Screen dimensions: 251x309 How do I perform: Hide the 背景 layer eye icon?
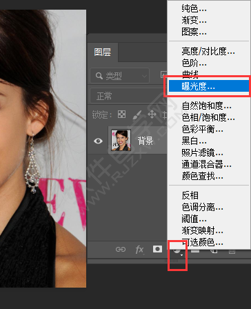[98, 141]
